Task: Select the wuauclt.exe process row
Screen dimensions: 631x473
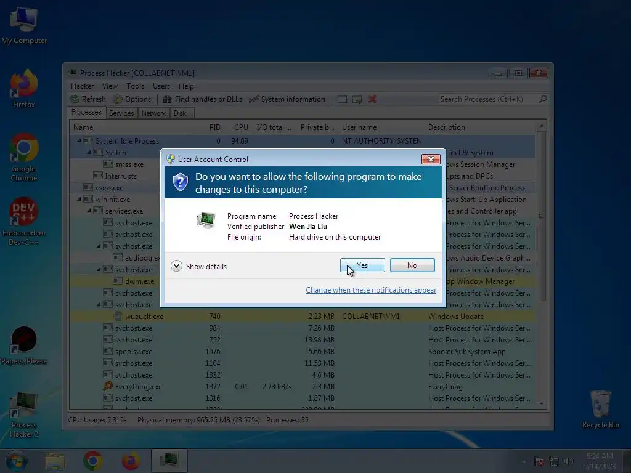Action: pyautogui.click(x=303, y=317)
